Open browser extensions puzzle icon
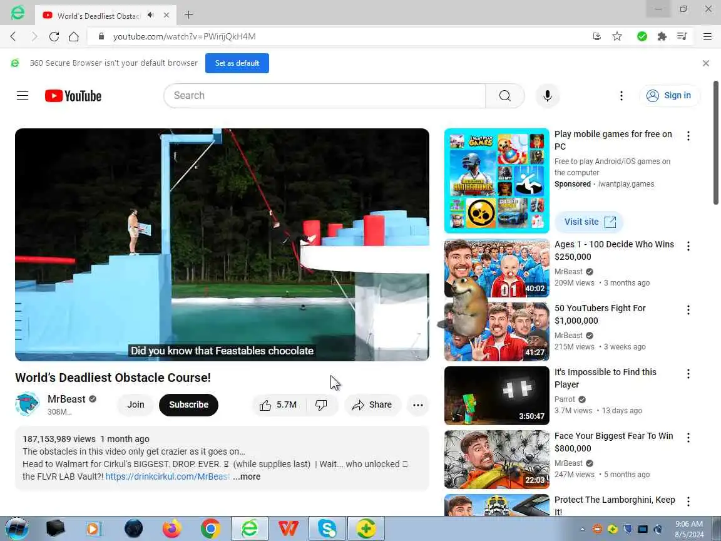Image resolution: width=721 pixels, height=541 pixels. (x=662, y=36)
